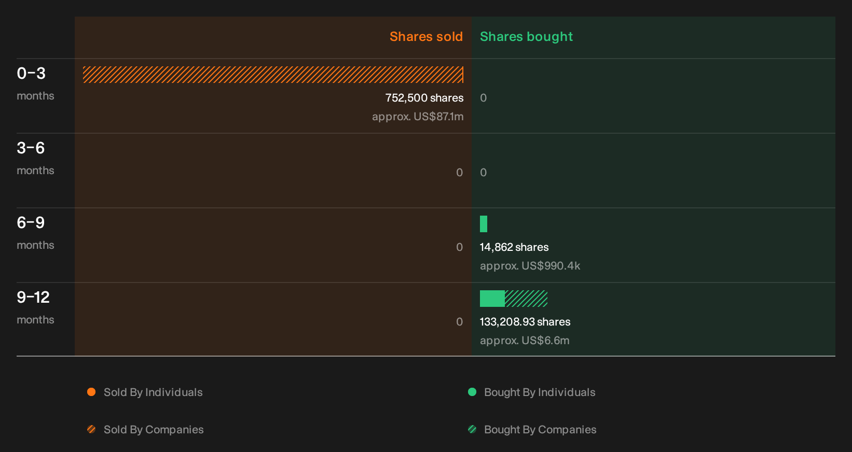Image resolution: width=852 pixels, height=452 pixels.
Task: Click the Bought By Individuals legend label
Action: click(540, 392)
